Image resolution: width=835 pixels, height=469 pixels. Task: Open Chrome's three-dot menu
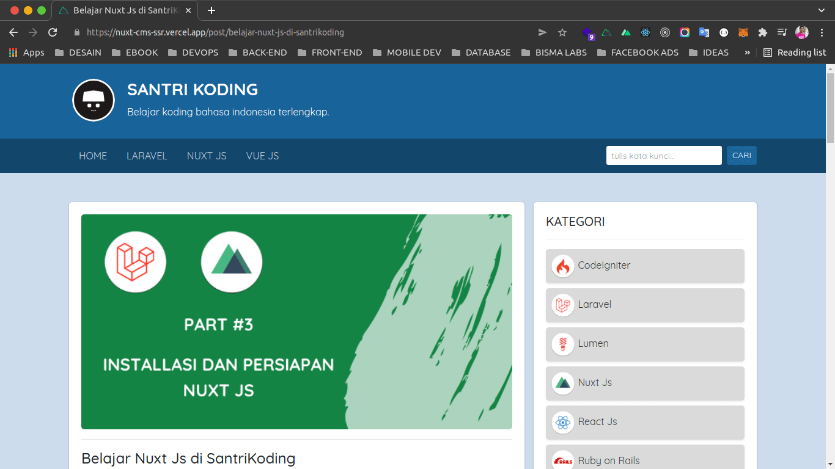(x=821, y=32)
